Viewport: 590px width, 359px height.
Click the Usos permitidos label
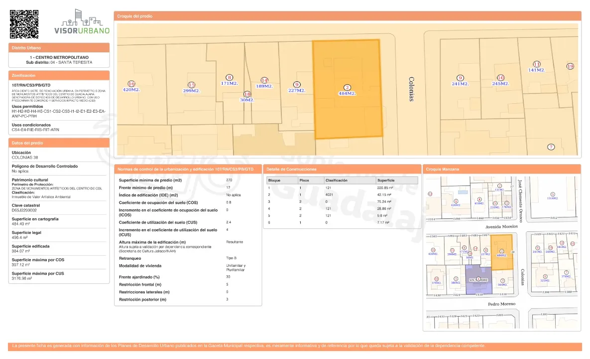27,107
